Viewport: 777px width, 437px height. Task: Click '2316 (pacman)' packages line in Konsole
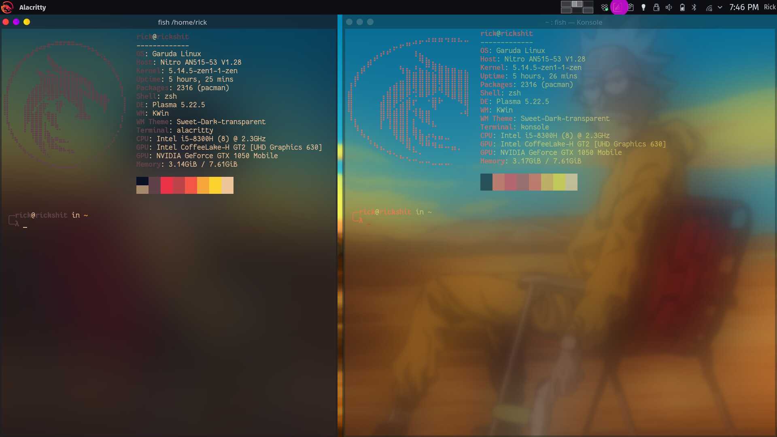(x=547, y=85)
